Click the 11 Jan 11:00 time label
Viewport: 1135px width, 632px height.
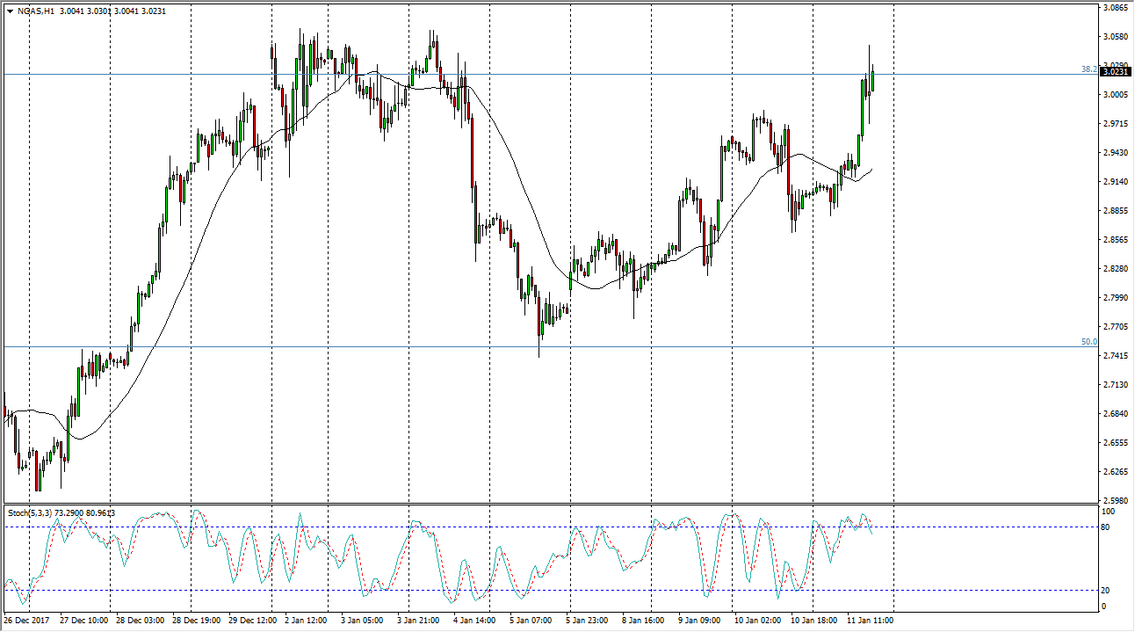(x=870, y=621)
